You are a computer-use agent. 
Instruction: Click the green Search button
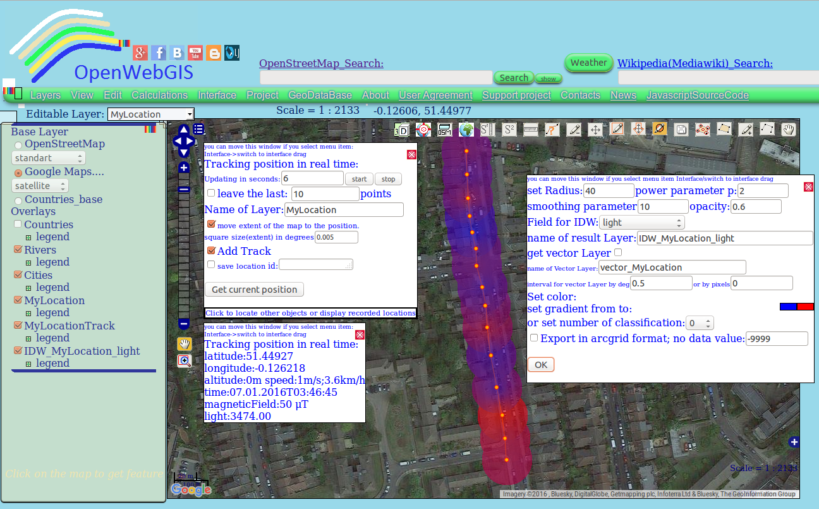point(514,78)
